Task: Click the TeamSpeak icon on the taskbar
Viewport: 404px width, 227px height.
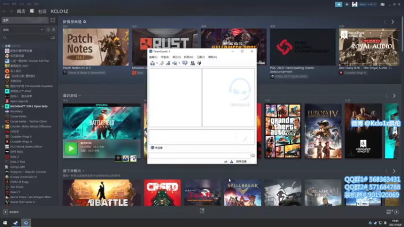Action: click(x=26, y=223)
